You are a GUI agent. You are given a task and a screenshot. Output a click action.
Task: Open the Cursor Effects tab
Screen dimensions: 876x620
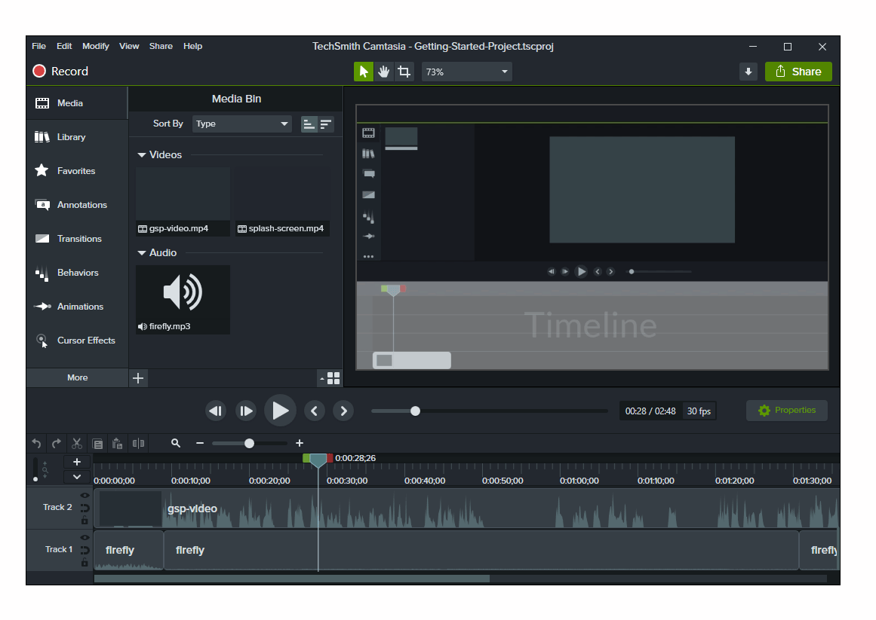click(x=77, y=341)
